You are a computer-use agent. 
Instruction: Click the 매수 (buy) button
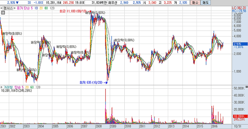[195, 2]
